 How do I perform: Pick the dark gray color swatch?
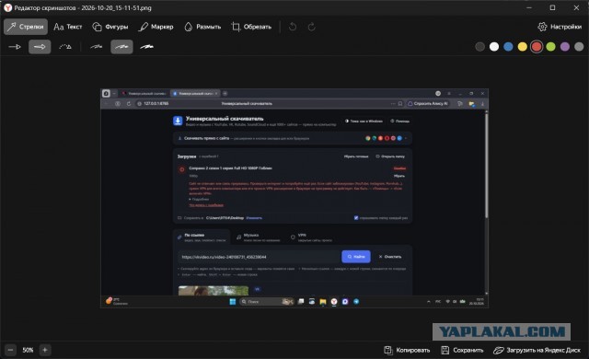[x=479, y=47]
